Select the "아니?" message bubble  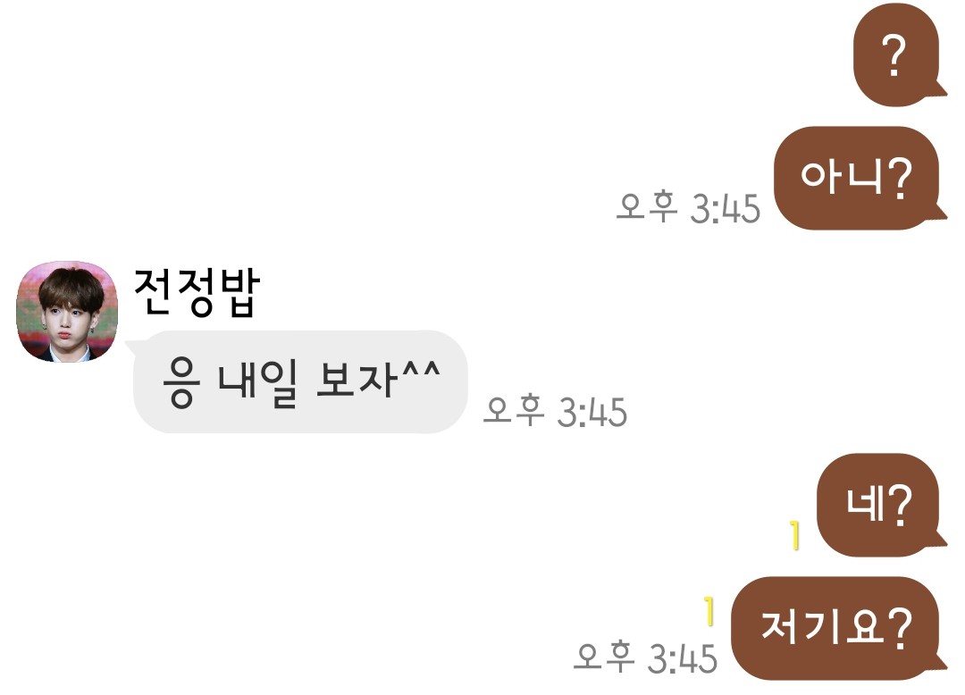click(x=856, y=178)
